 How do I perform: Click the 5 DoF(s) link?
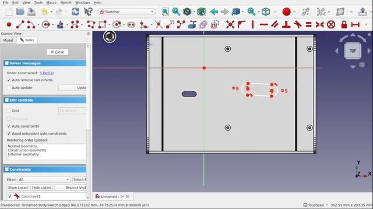point(47,73)
